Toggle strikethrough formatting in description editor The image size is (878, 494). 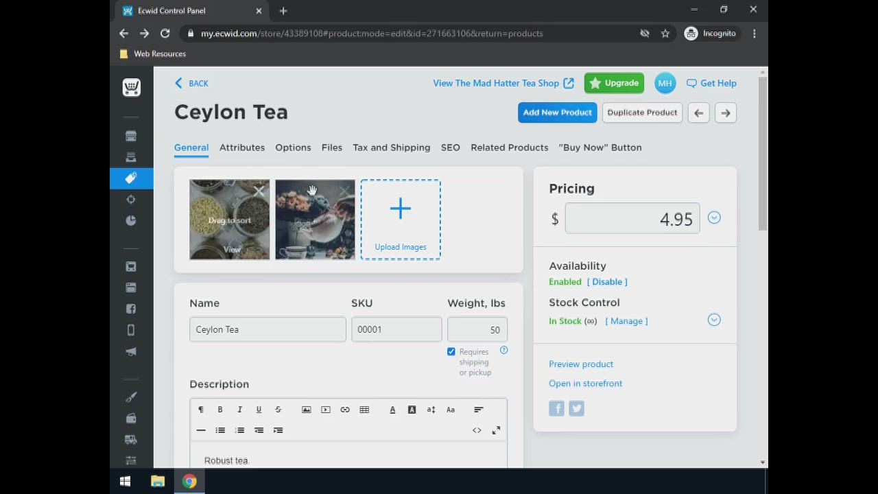click(278, 410)
